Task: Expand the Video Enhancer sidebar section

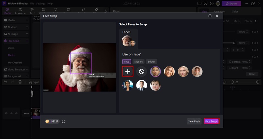Action: tap(16, 69)
